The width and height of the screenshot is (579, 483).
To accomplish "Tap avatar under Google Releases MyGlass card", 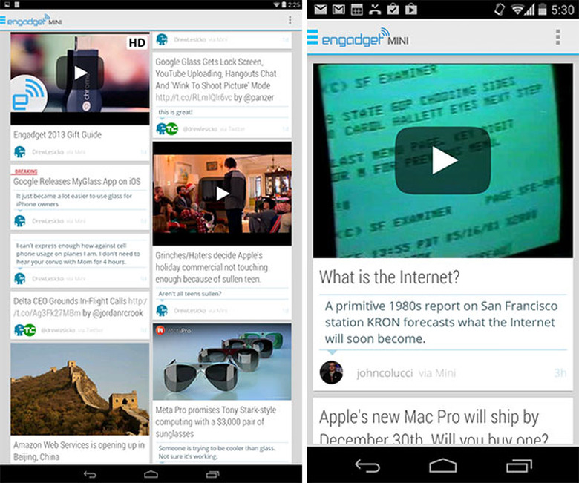I will point(19,220).
